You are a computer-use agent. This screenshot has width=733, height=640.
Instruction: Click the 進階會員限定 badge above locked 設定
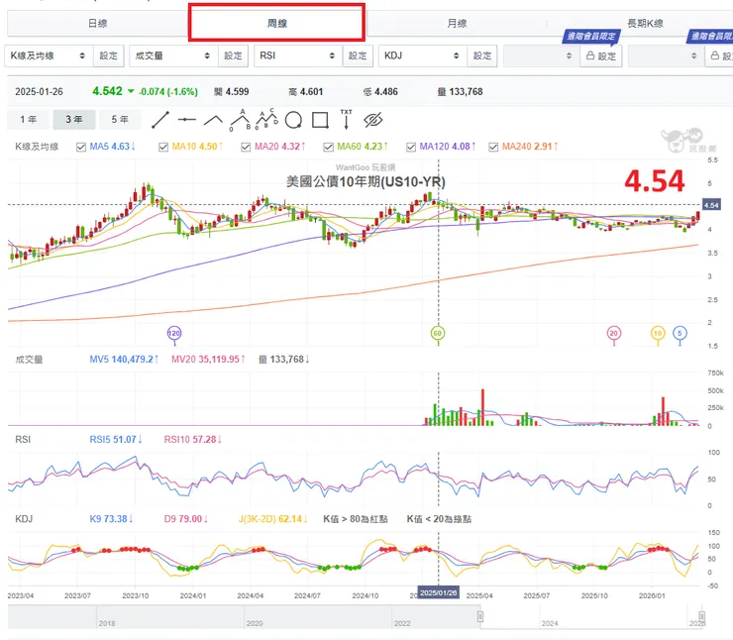point(591,37)
